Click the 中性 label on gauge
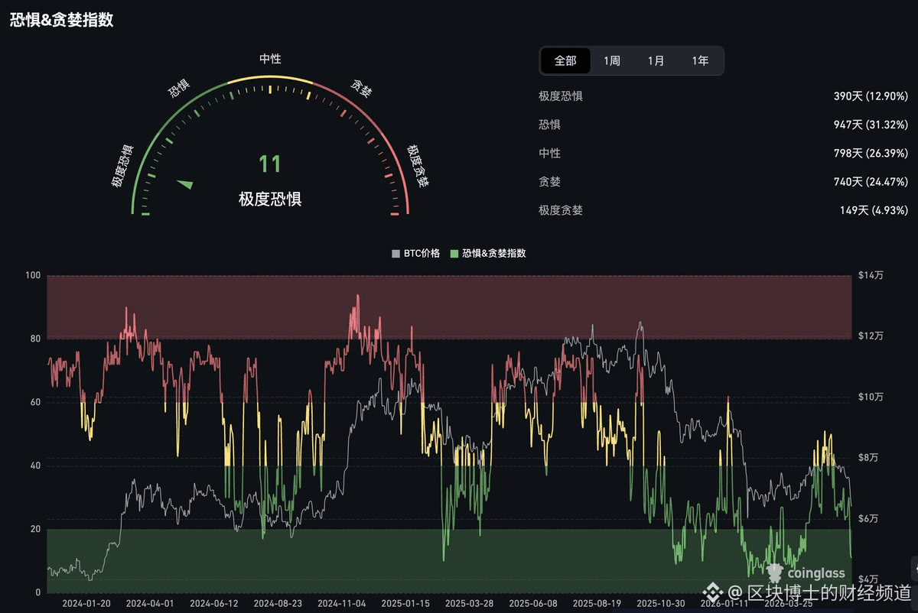Viewport: 918px width, 613px height. tap(270, 59)
